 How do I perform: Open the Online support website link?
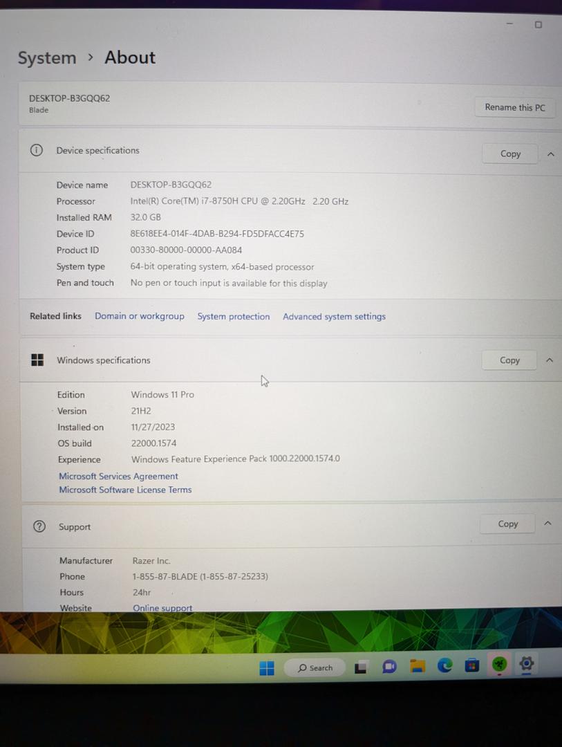pos(163,608)
